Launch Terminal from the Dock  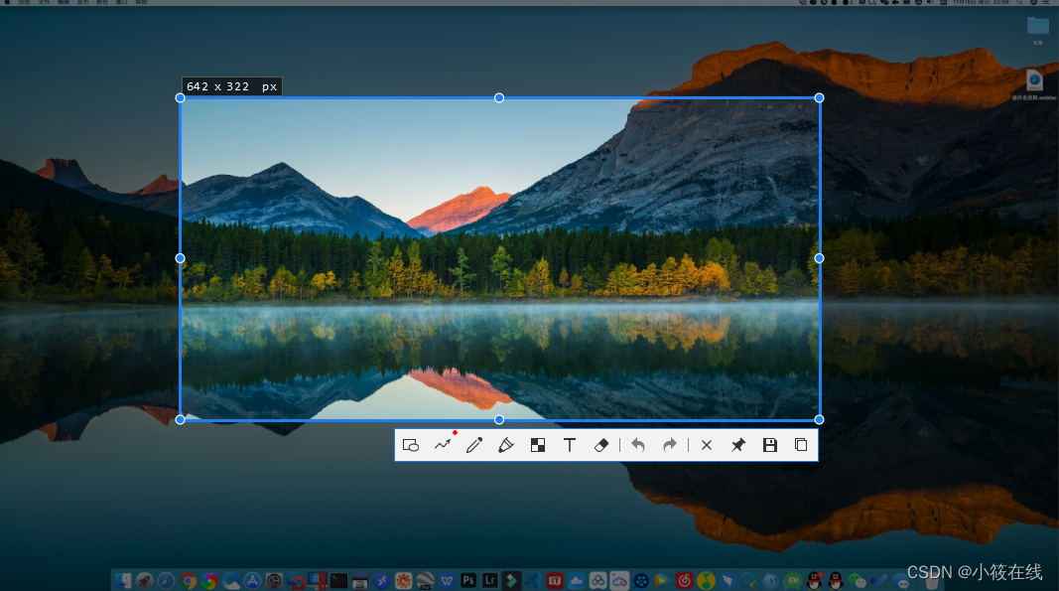pyautogui.click(x=338, y=580)
